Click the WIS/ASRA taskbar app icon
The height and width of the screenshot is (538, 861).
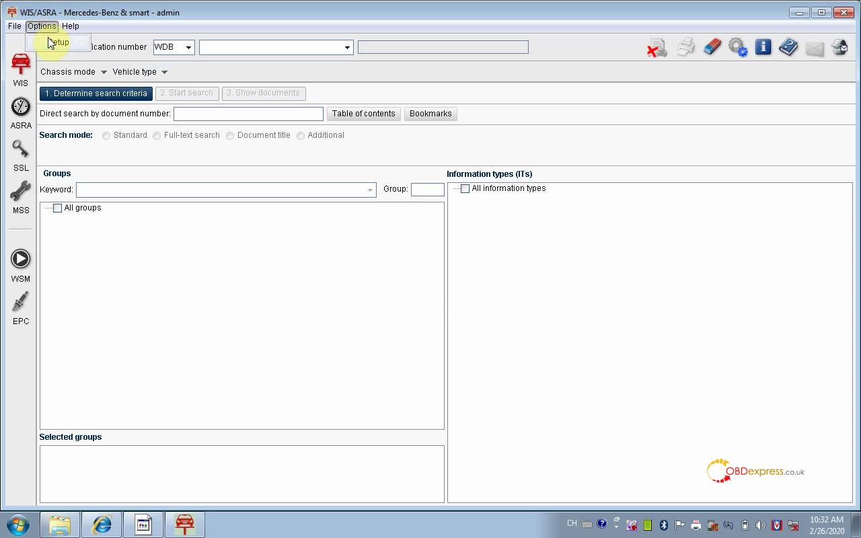click(184, 525)
